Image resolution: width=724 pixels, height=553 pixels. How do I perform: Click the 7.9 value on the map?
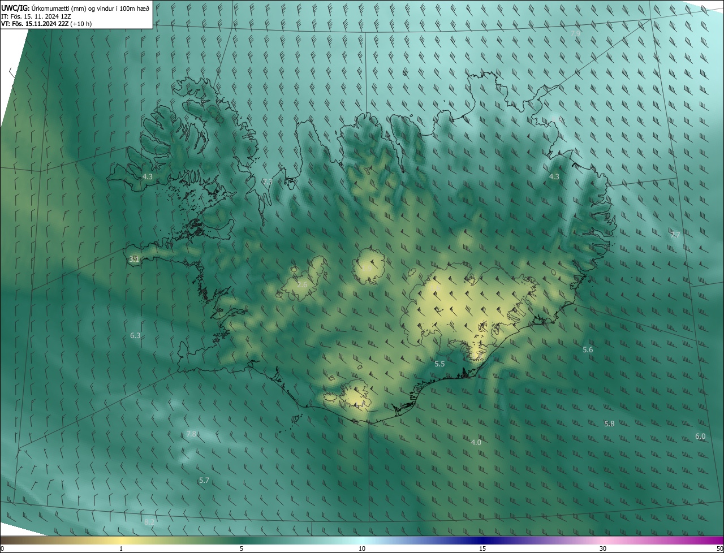pos(575,34)
